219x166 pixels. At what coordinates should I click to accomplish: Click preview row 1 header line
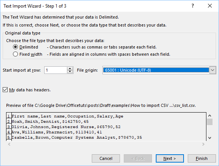pos(67,116)
